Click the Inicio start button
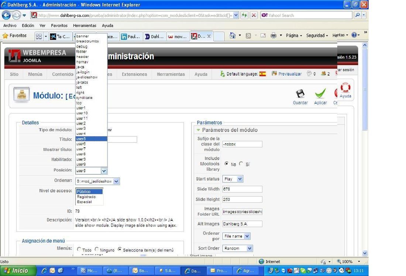This screenshot has height=276, width=406. [18, 270]
